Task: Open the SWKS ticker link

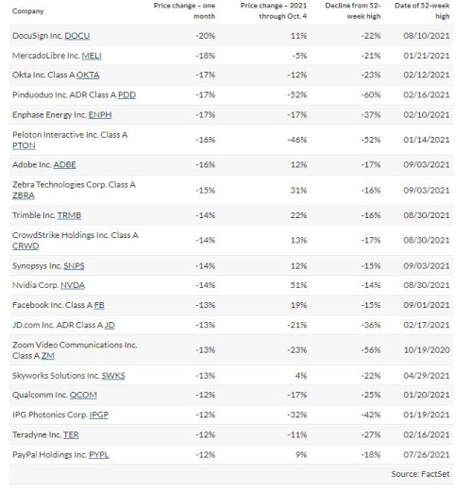Action: (113, 376)
